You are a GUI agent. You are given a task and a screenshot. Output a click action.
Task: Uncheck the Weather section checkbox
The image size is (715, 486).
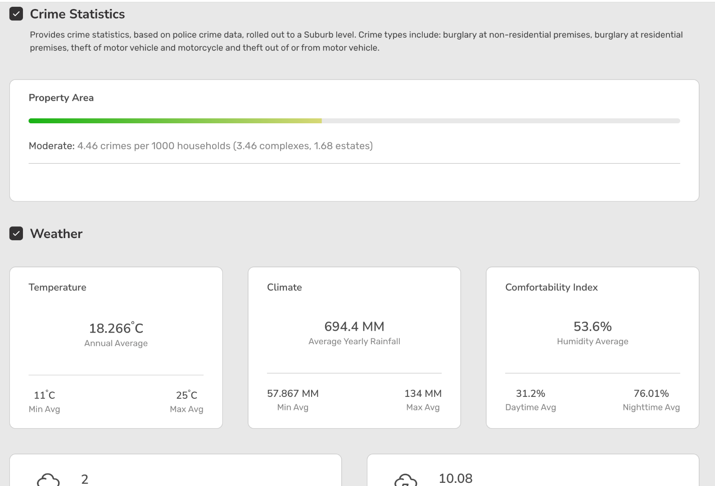coord(16,234)
